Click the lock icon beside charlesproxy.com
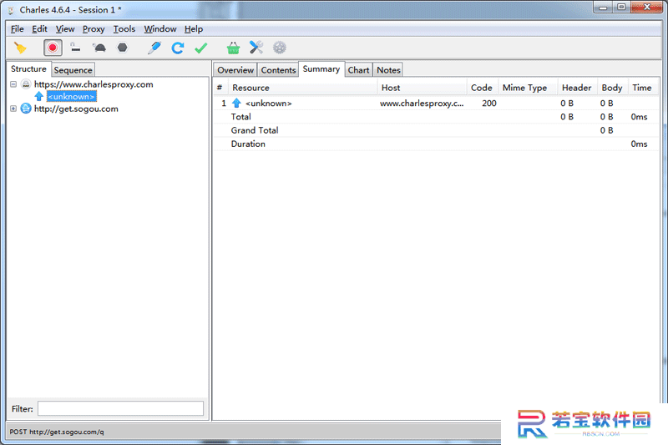This screenshot has width=668, height=445. pyautogui.click(x=26, y=84)
